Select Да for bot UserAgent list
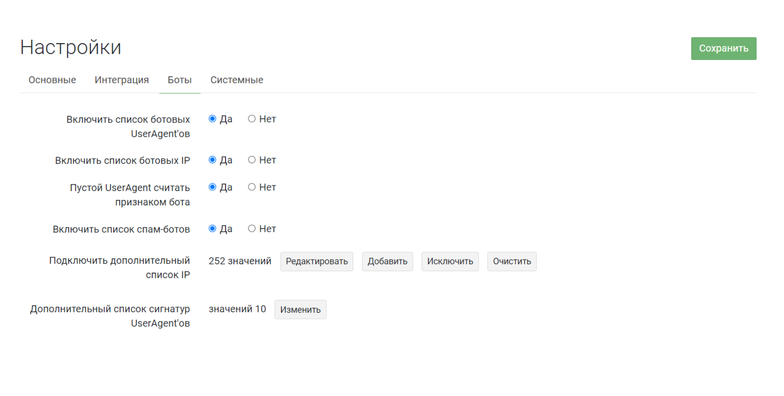Screen dimensions: 784x396 [212, 119]
